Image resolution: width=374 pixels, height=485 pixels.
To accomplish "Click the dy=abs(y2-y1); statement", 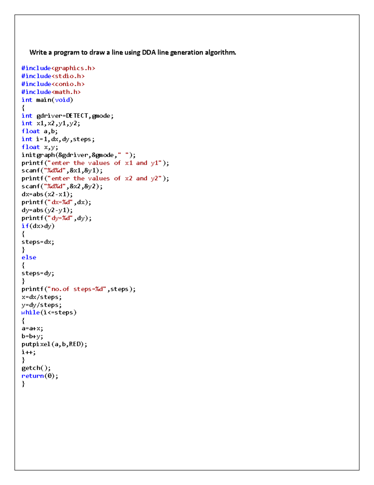I will pos(47,210).
